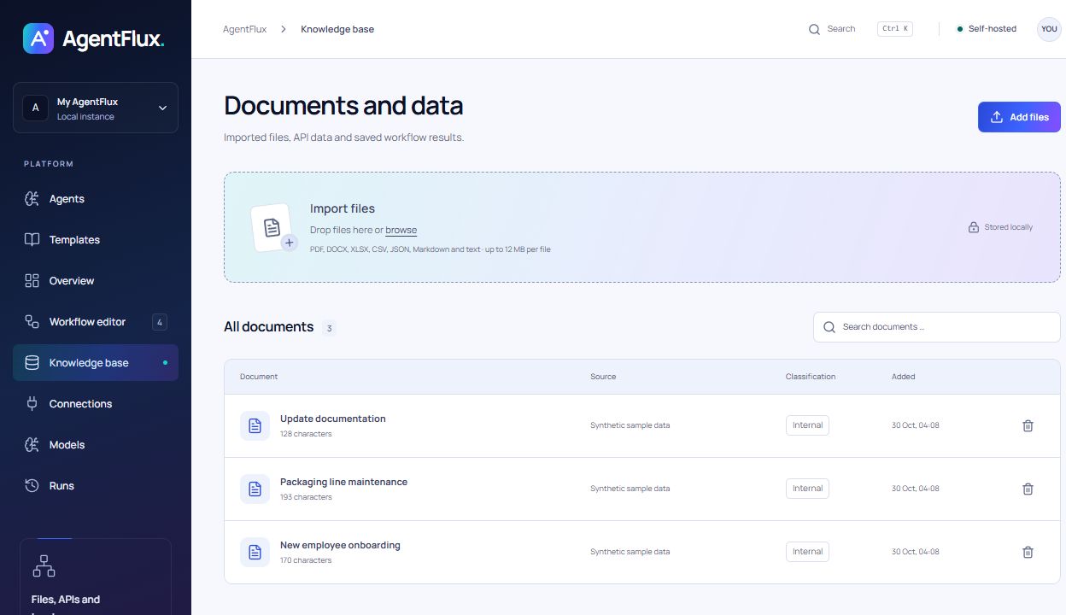Viewport: 1066px width, 615px height.
Task: Go to the Templates page
Action: 96,240
